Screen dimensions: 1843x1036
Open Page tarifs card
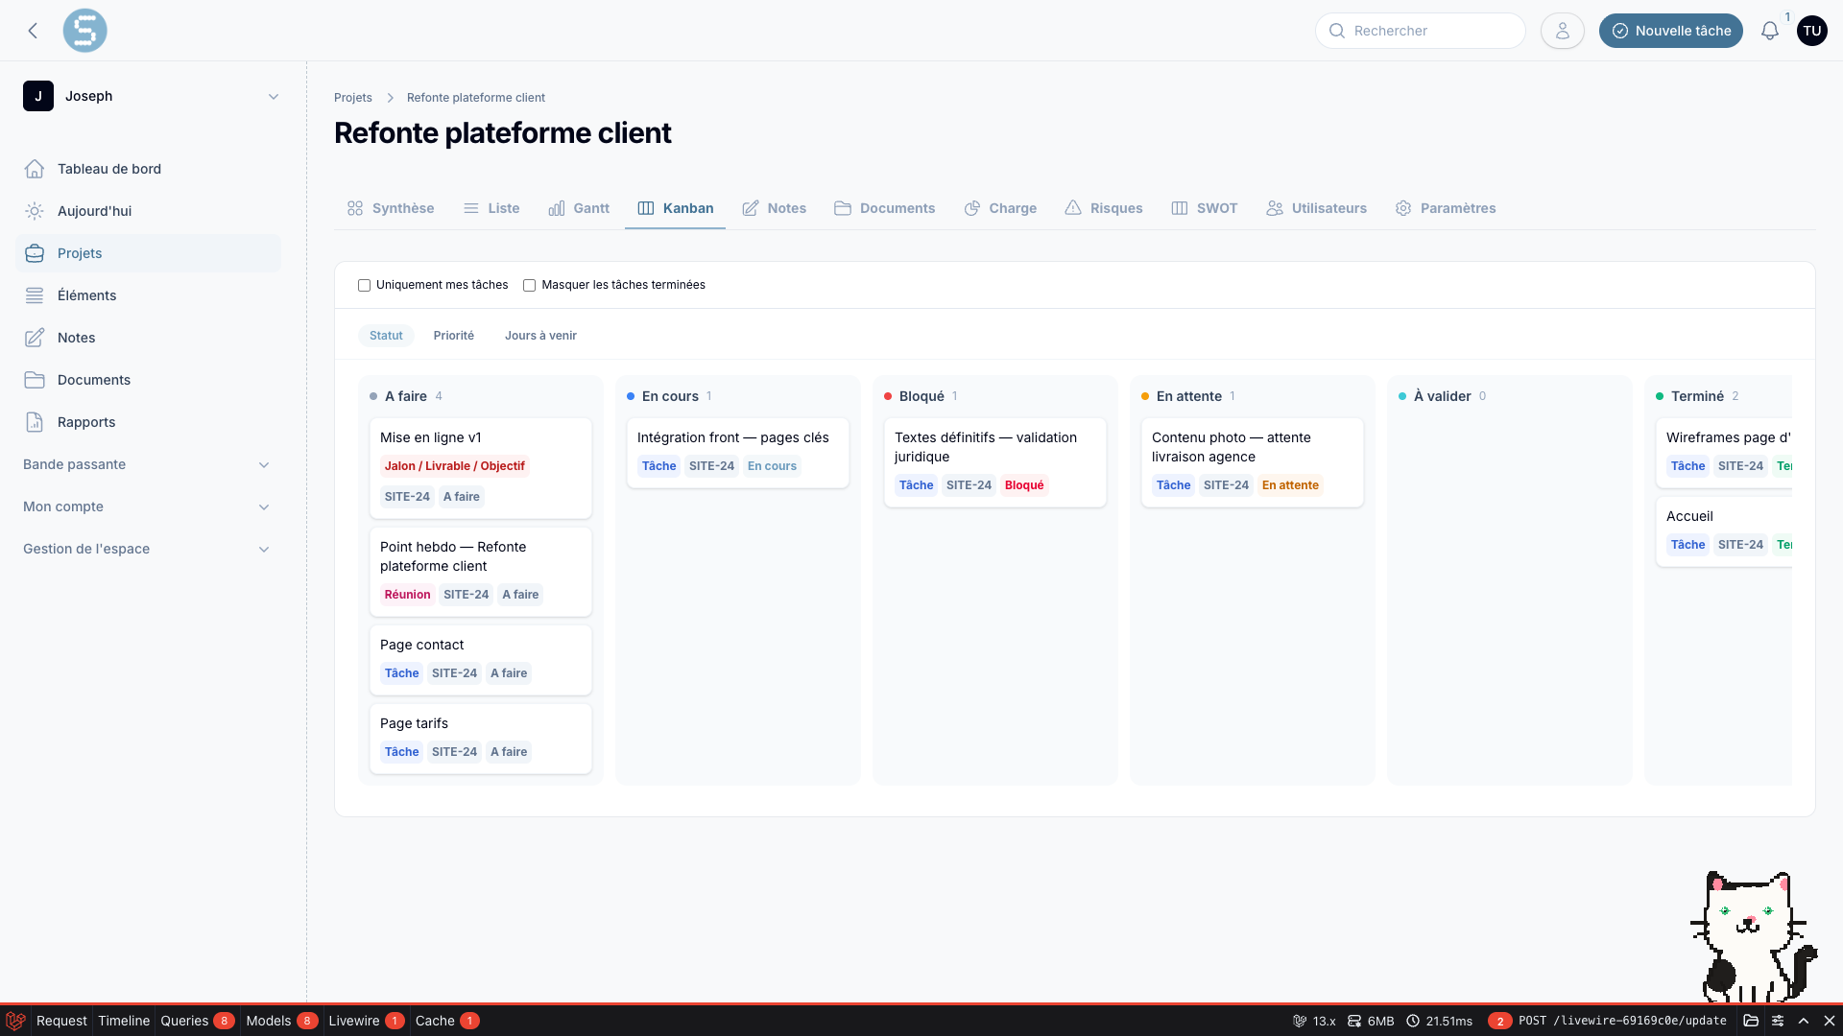(x=480, y=739)
